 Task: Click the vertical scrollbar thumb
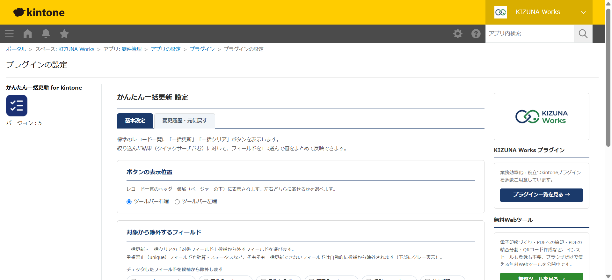(608, 77)
